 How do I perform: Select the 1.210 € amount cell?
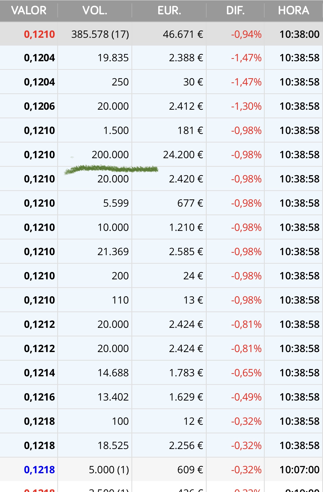coord(186,227)
